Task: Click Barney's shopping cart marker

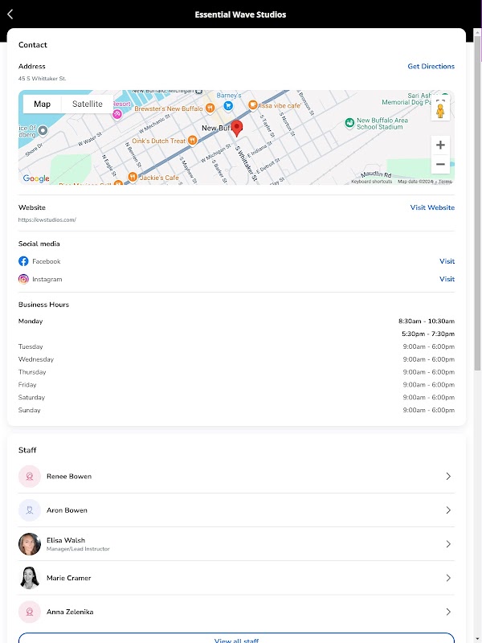Action: tap(228, 106)
